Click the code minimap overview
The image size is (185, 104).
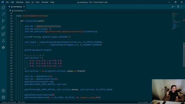(177, 21)
